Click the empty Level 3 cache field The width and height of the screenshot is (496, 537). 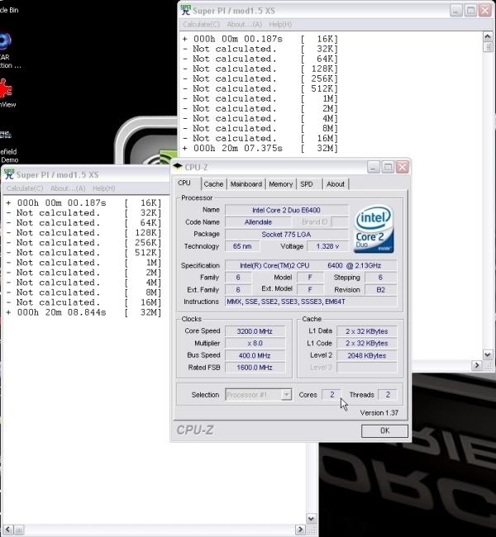pos(367,368)
